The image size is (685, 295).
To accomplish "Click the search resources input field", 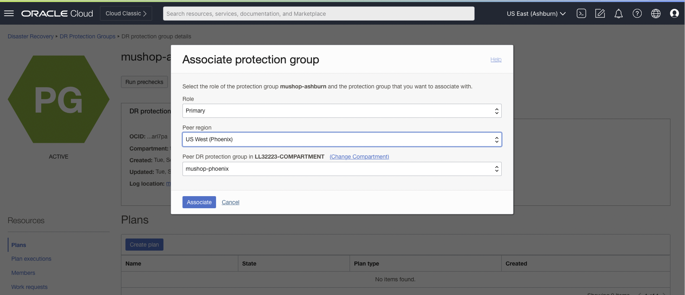I will [318, 14].
